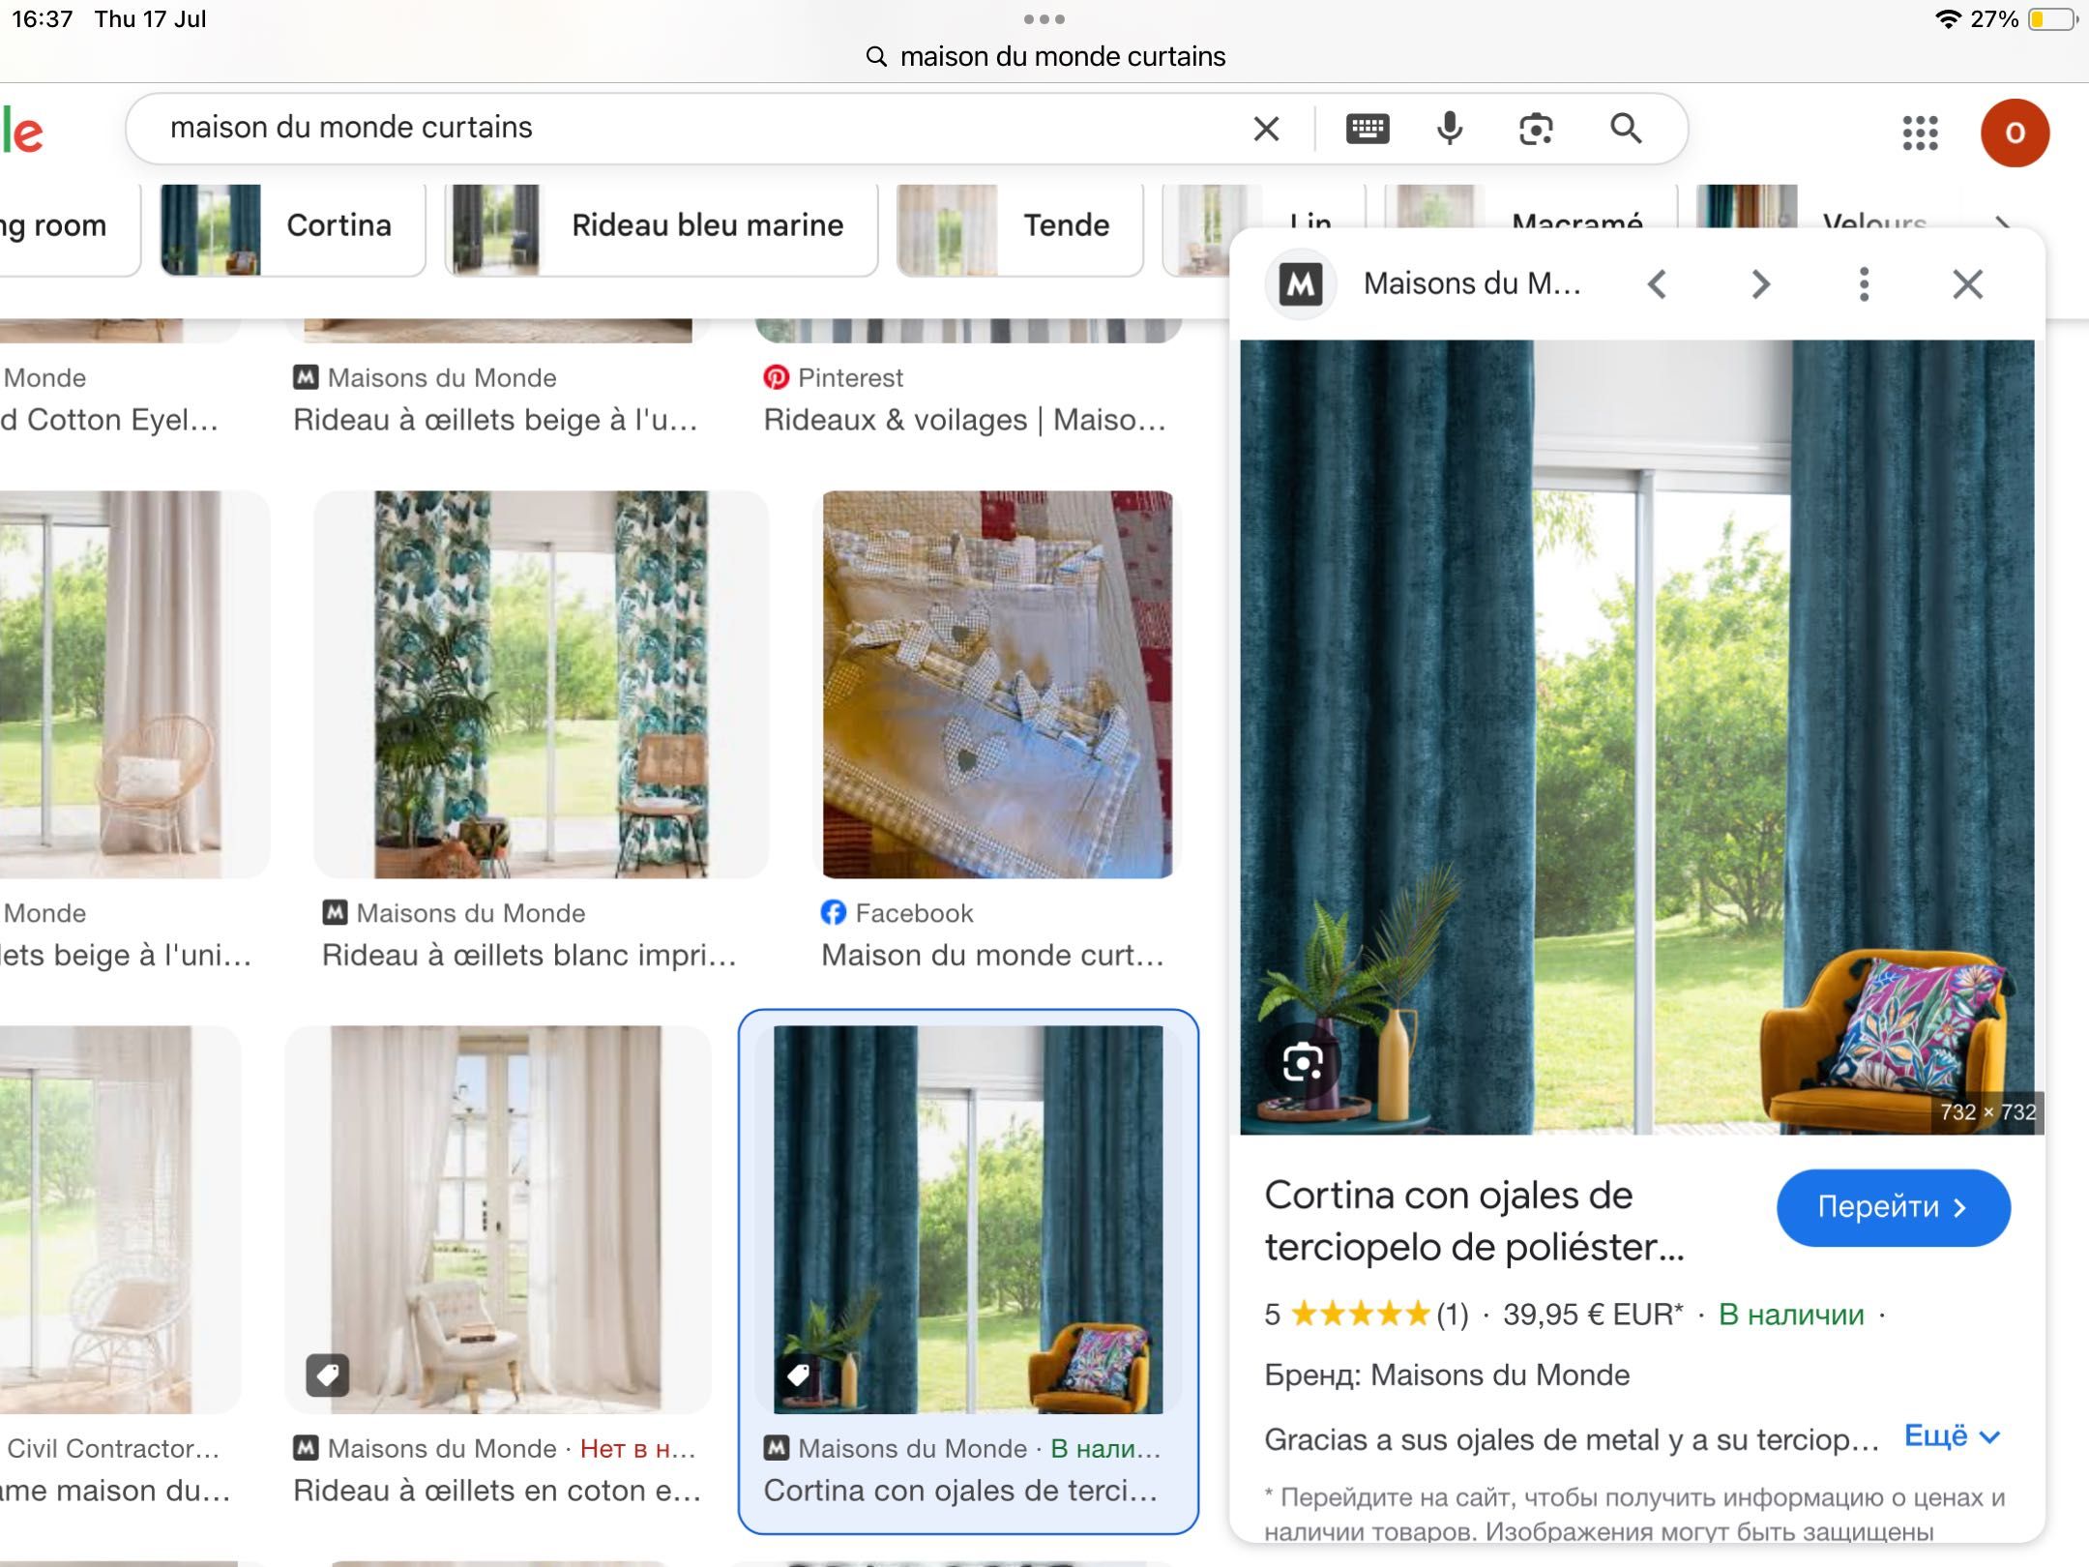Image resolution: width=2089 pixels, height=1567 pixels.
Task: Click the 39,95 € EUR price text
Action: 1592,1315
